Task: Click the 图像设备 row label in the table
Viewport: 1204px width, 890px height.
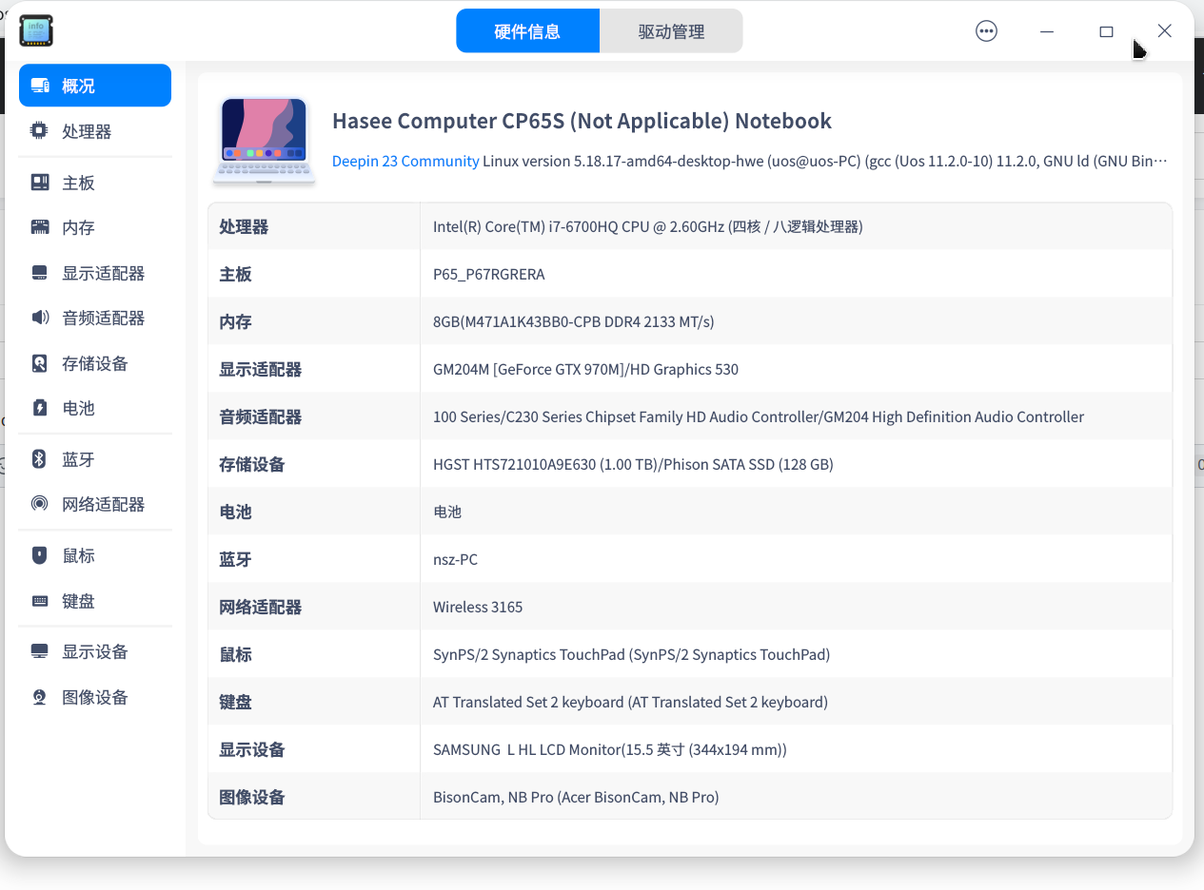Action: click(x=252, y=797)
